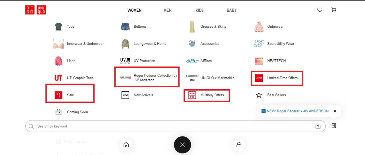Switch to the MEN tab

pyautogui.click(x=167, y=10)
